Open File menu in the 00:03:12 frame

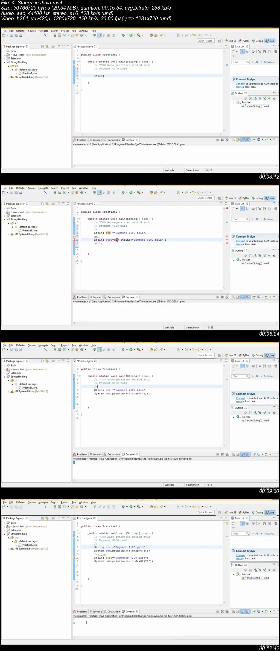pyautogui.click(x=5, y=31)
